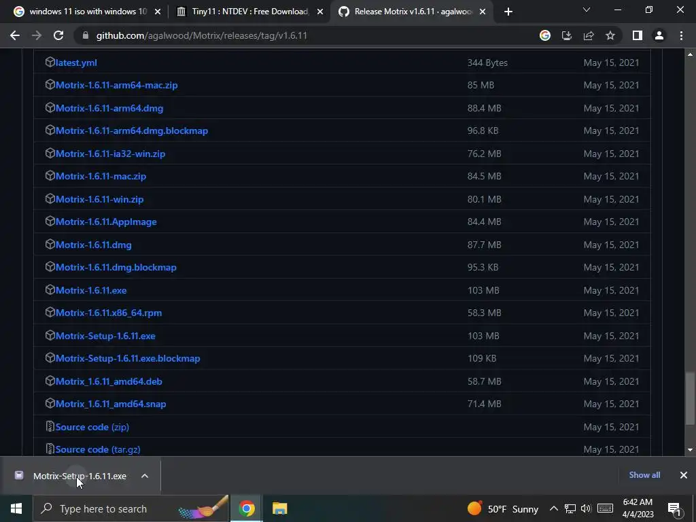Download Source code (tar.gz)
Image resolution: width=696 pixels, height=522 pixels.
tap(98, 449)
